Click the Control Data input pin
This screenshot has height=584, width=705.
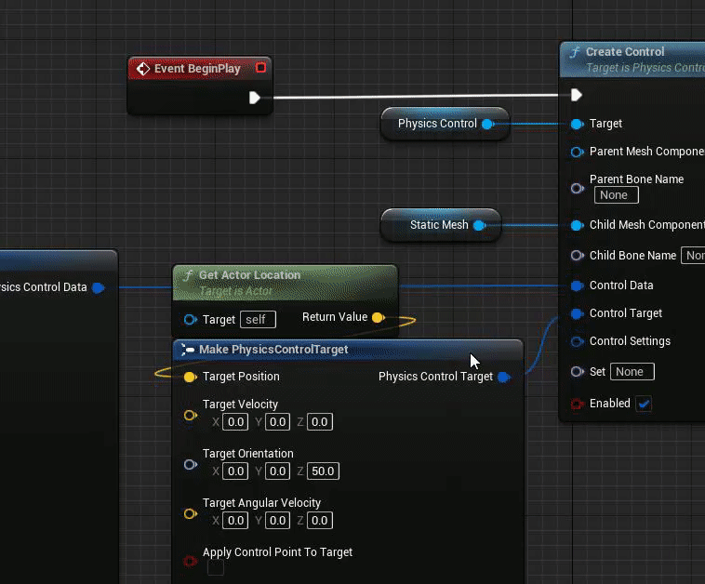click(x=577, y=285)
